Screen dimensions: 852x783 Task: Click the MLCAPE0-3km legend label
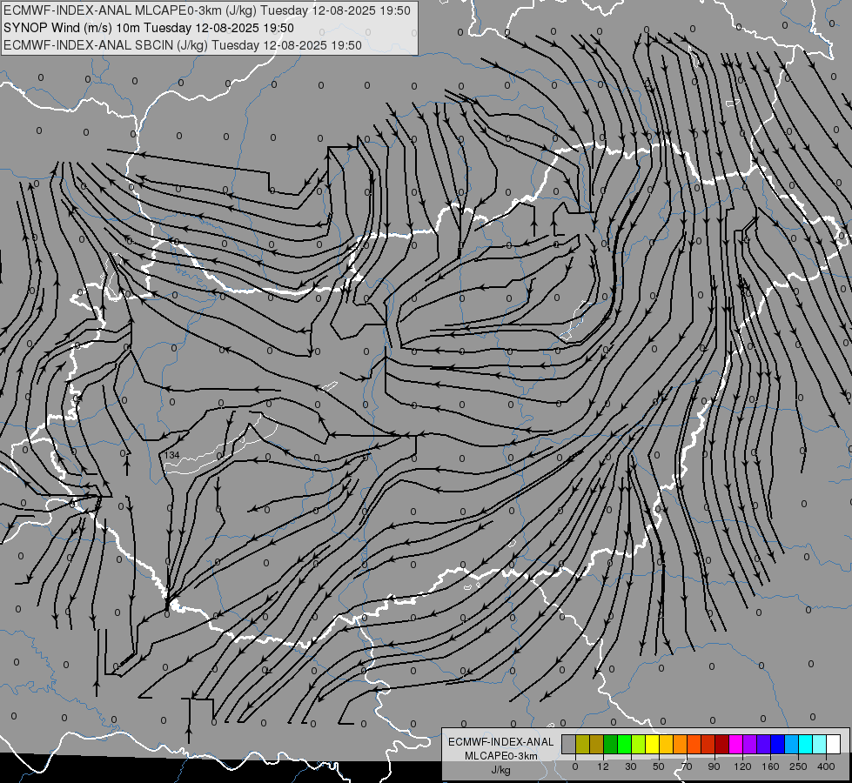click(501, 756)
